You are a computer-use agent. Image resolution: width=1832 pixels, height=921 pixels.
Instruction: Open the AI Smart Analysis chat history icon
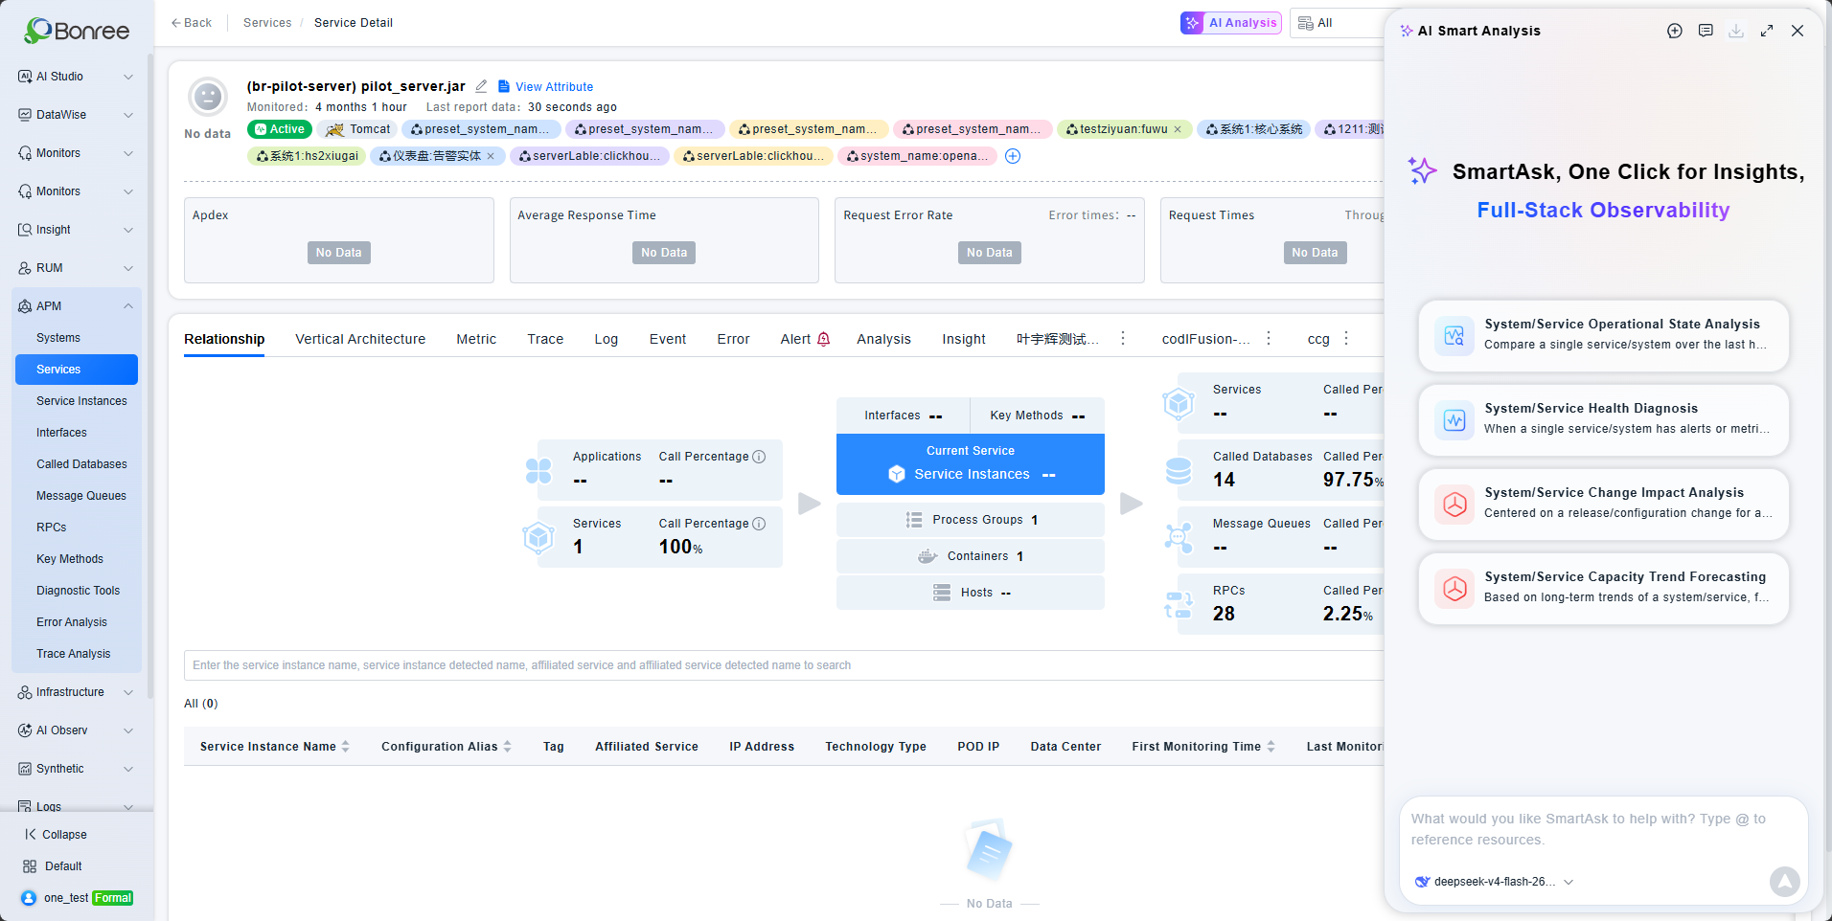(x=1706, y=31)
